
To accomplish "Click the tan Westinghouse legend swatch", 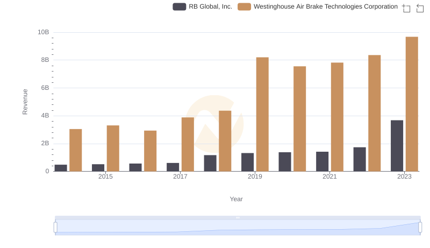I will pyautogui.click(x=245, y=6).
